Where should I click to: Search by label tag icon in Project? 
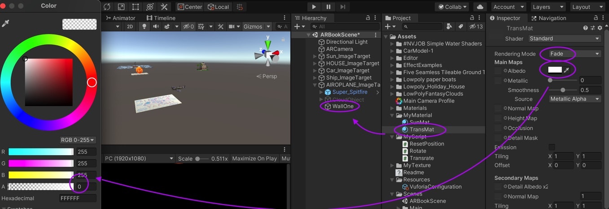click(460, 27)
